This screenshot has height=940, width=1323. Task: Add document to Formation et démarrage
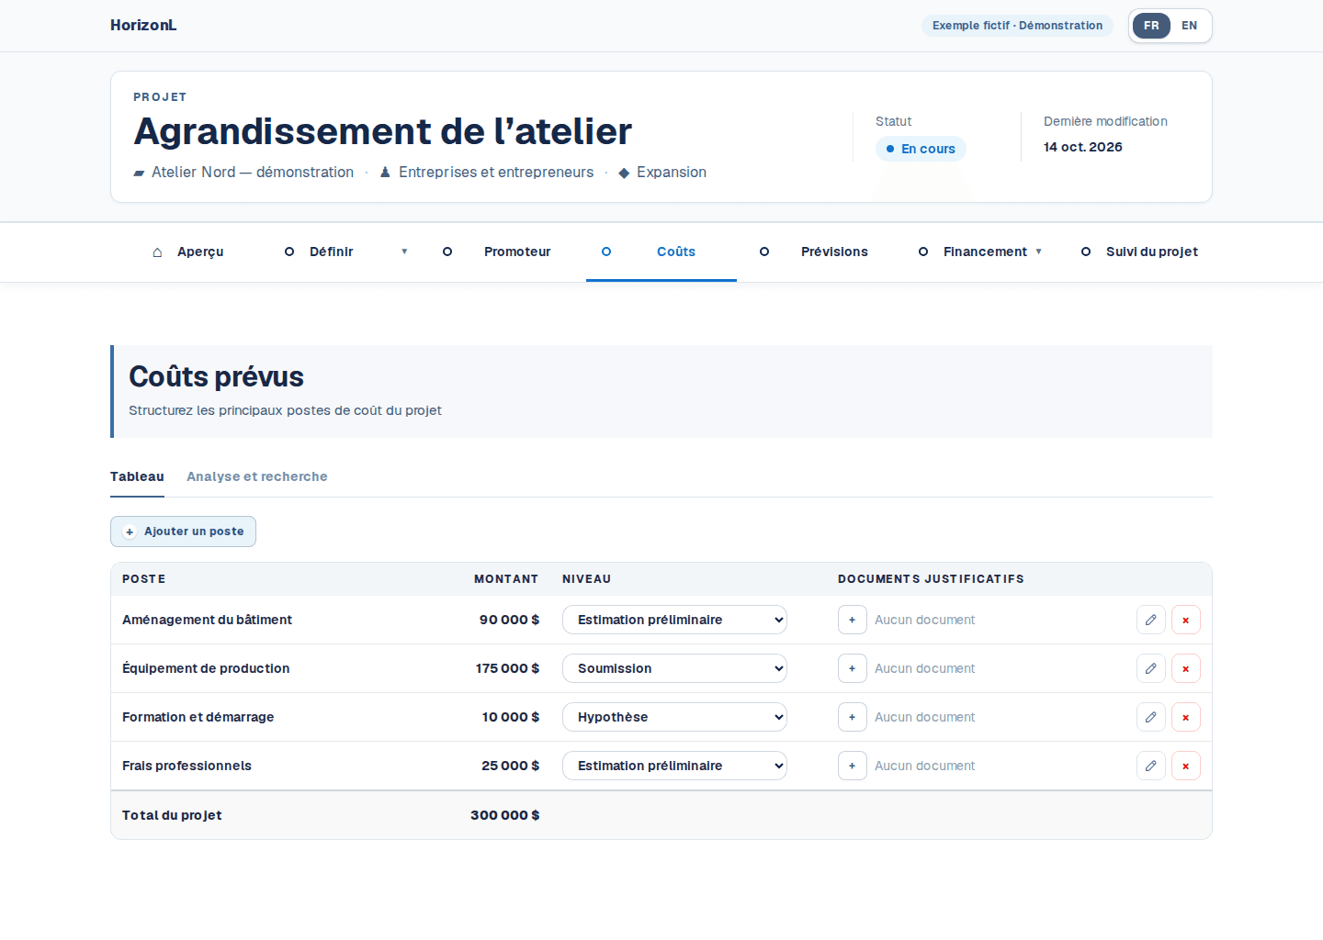(853, 717)
